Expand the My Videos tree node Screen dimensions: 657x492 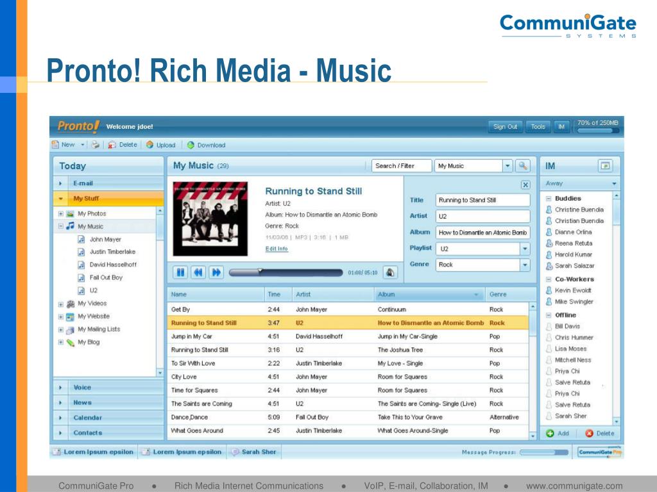click(61, 304)
